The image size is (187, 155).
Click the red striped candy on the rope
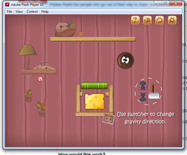point(40,79)
